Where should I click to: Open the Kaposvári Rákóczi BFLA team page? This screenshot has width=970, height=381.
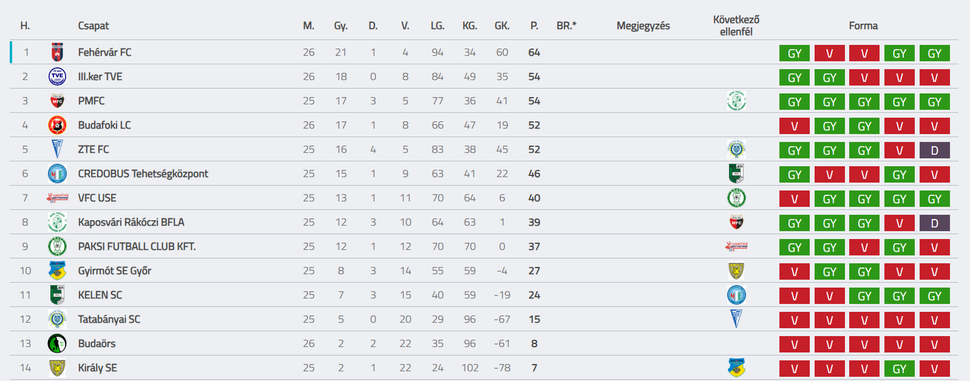coord(131,222)
